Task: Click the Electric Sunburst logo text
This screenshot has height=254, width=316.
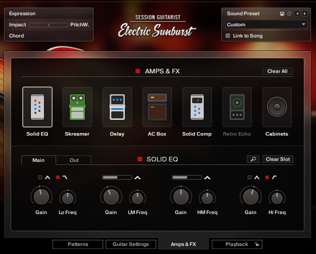Action: tap(157, 30)
